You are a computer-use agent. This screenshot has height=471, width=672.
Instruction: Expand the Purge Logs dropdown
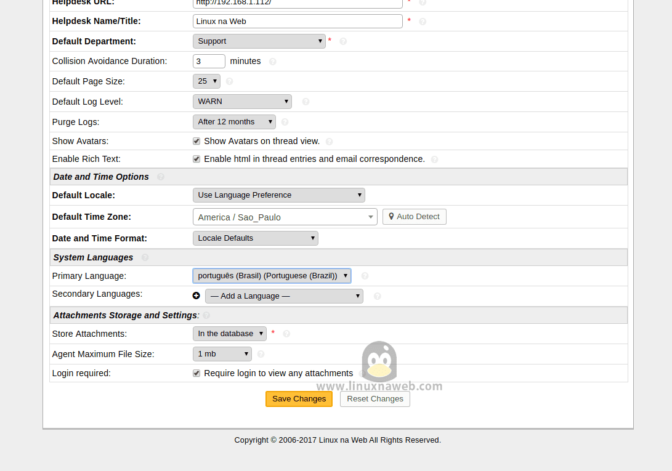point(234,122)
